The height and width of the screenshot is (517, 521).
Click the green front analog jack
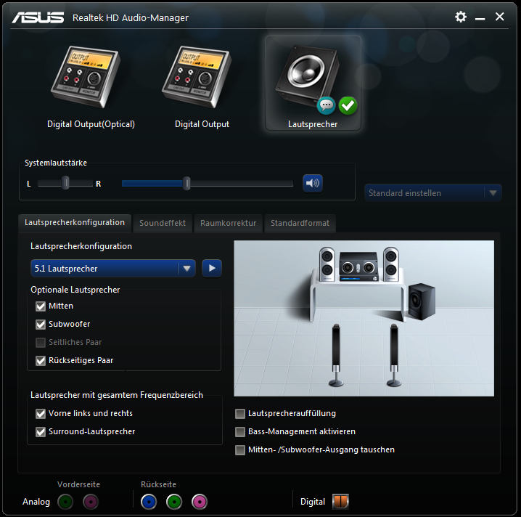[x=66, y=501]
